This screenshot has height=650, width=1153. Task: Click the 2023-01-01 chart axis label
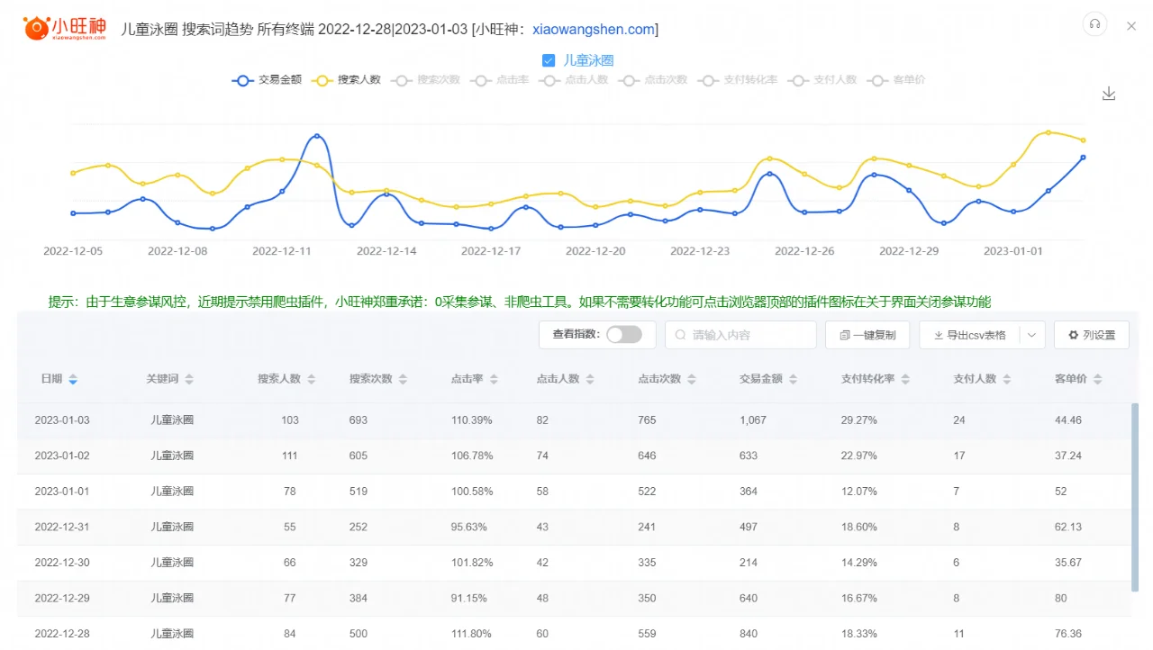tap(1013, 251)
